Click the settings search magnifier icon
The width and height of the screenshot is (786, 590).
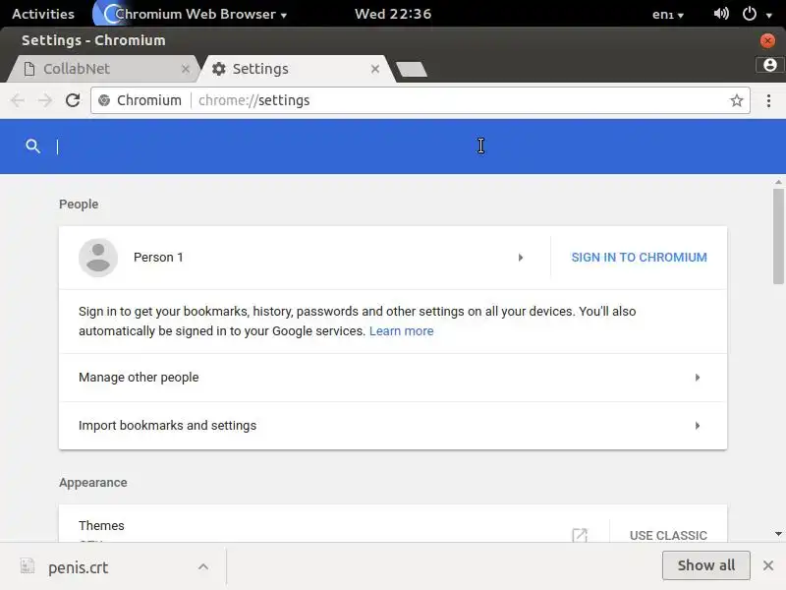pyautogui.click(x=33, y=147)
